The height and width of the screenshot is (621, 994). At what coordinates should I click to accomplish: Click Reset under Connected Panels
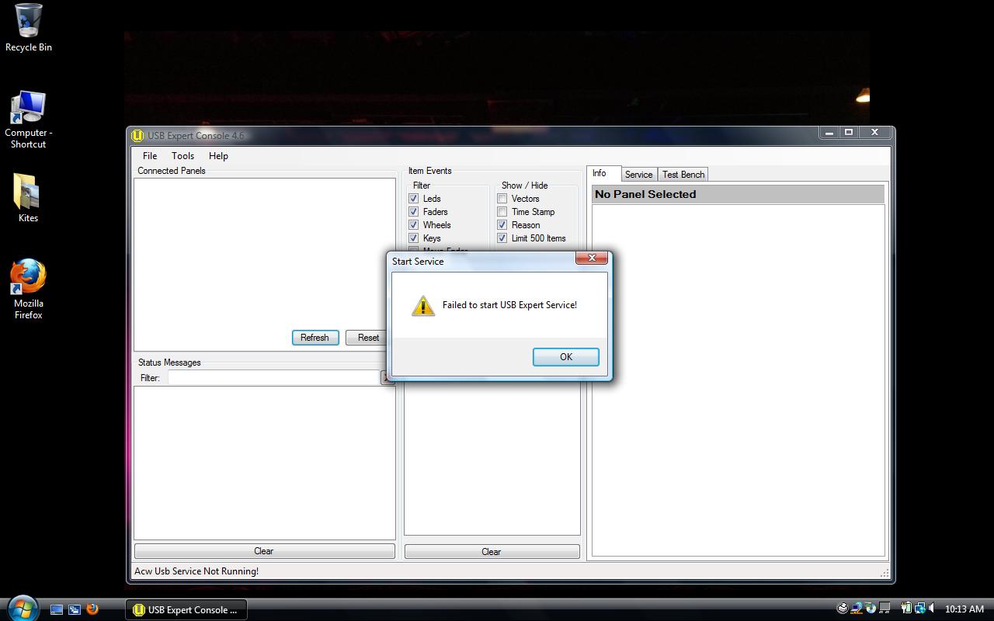[x=368, y=338]
